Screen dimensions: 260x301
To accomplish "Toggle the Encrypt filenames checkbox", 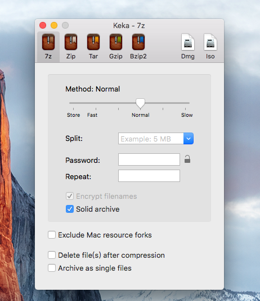I will tap(70, 196).
